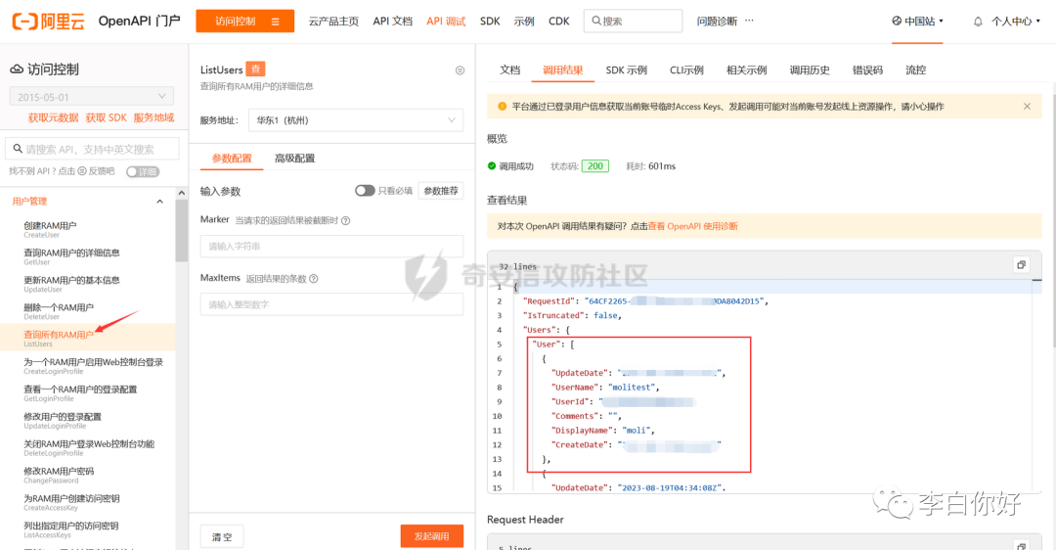Select the 参数配置 tab
This screenshot has width=1056, height=550.
(x=232, y=159)
